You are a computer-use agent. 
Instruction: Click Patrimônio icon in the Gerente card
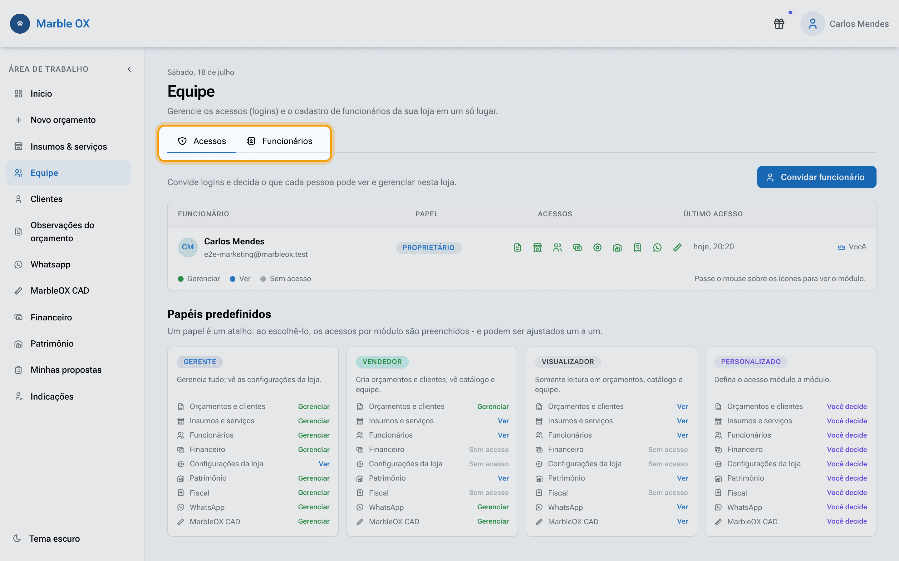point(181,478)
